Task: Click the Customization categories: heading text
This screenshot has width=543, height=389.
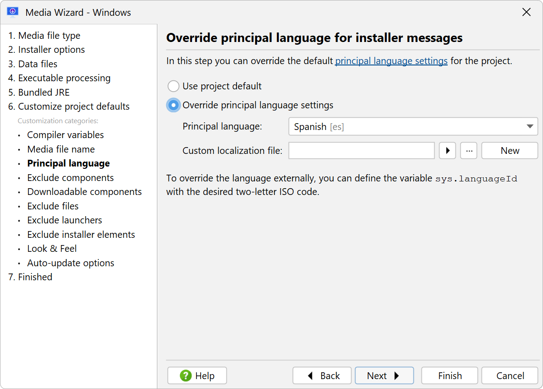Action: tap(58, 121)
